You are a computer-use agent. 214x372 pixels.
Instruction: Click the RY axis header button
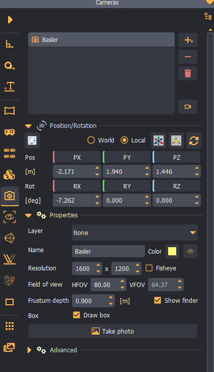127,186
